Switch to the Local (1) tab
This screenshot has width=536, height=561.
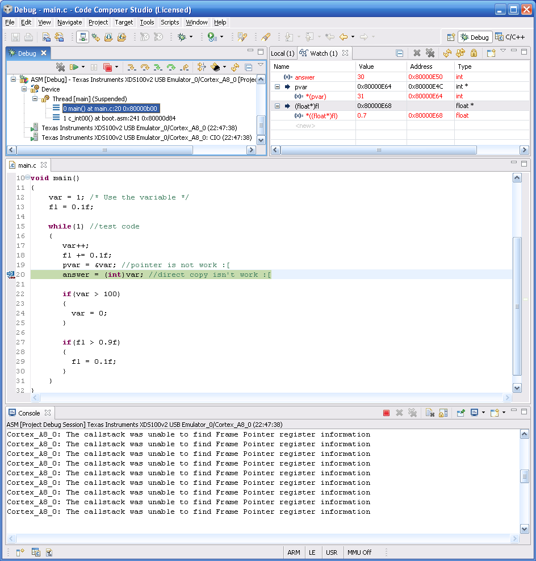[283, 53]
